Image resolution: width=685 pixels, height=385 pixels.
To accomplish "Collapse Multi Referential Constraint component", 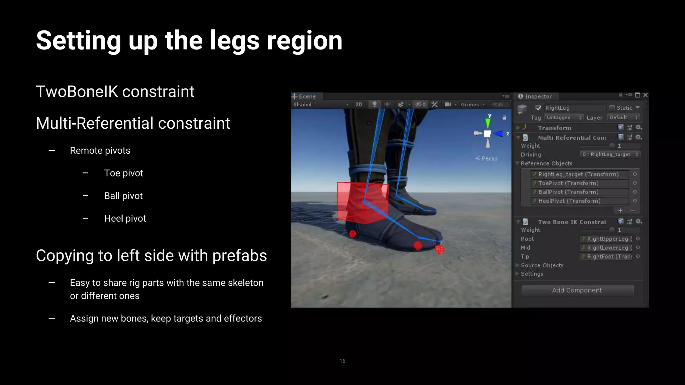I will click(x=518, y=137).
